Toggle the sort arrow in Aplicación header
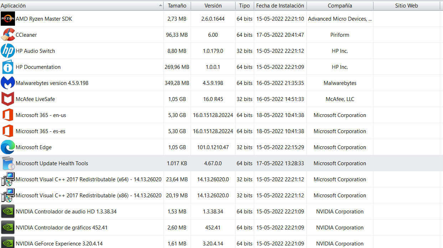The height and width of the screenshot is (248, 443). tap(160, 6)
